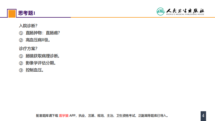The height and width of the screenshot is (121, 215).
Task: Click circled number ② before 高血压病
Action: (21, 40)
